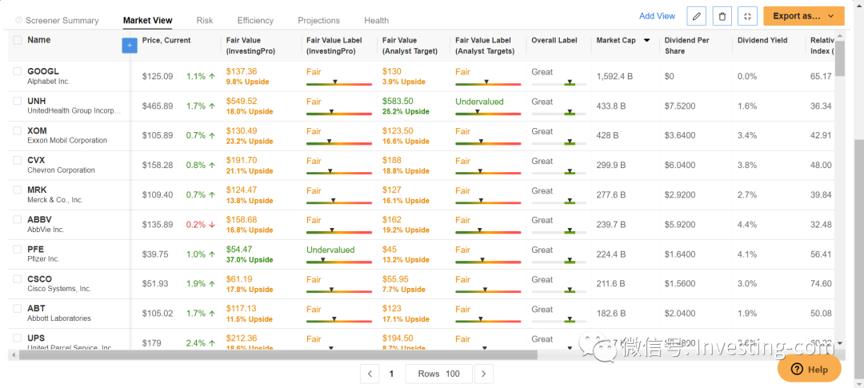Click the horizontal scrollbar thumb

pos(278,355)
